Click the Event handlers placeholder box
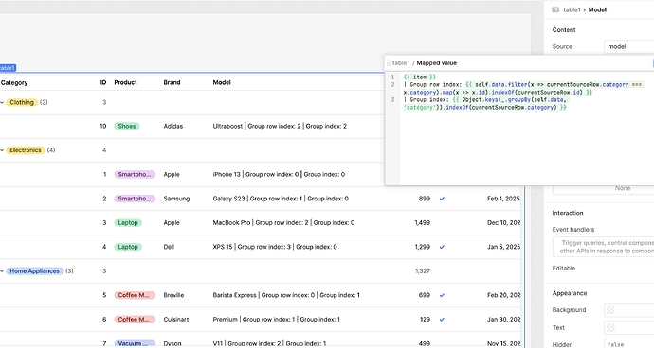This screenshot has width=654, height=348. tap(603, 247)
